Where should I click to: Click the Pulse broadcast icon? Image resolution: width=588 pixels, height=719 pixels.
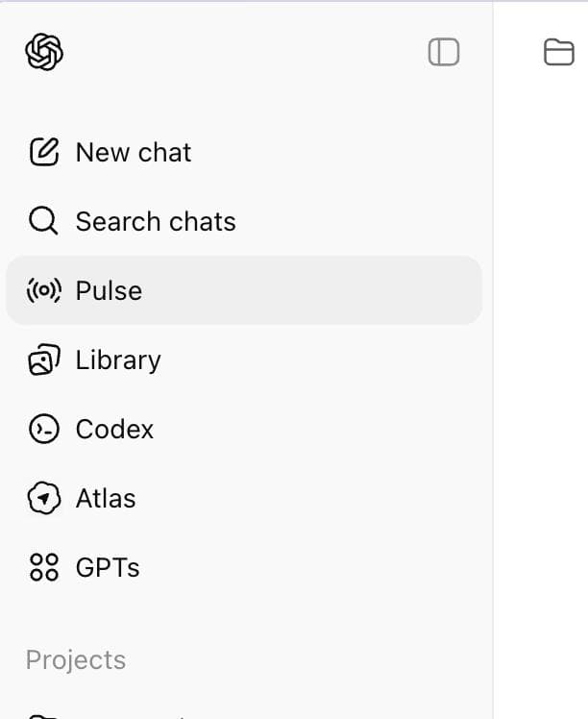click(x=44, y=290)
